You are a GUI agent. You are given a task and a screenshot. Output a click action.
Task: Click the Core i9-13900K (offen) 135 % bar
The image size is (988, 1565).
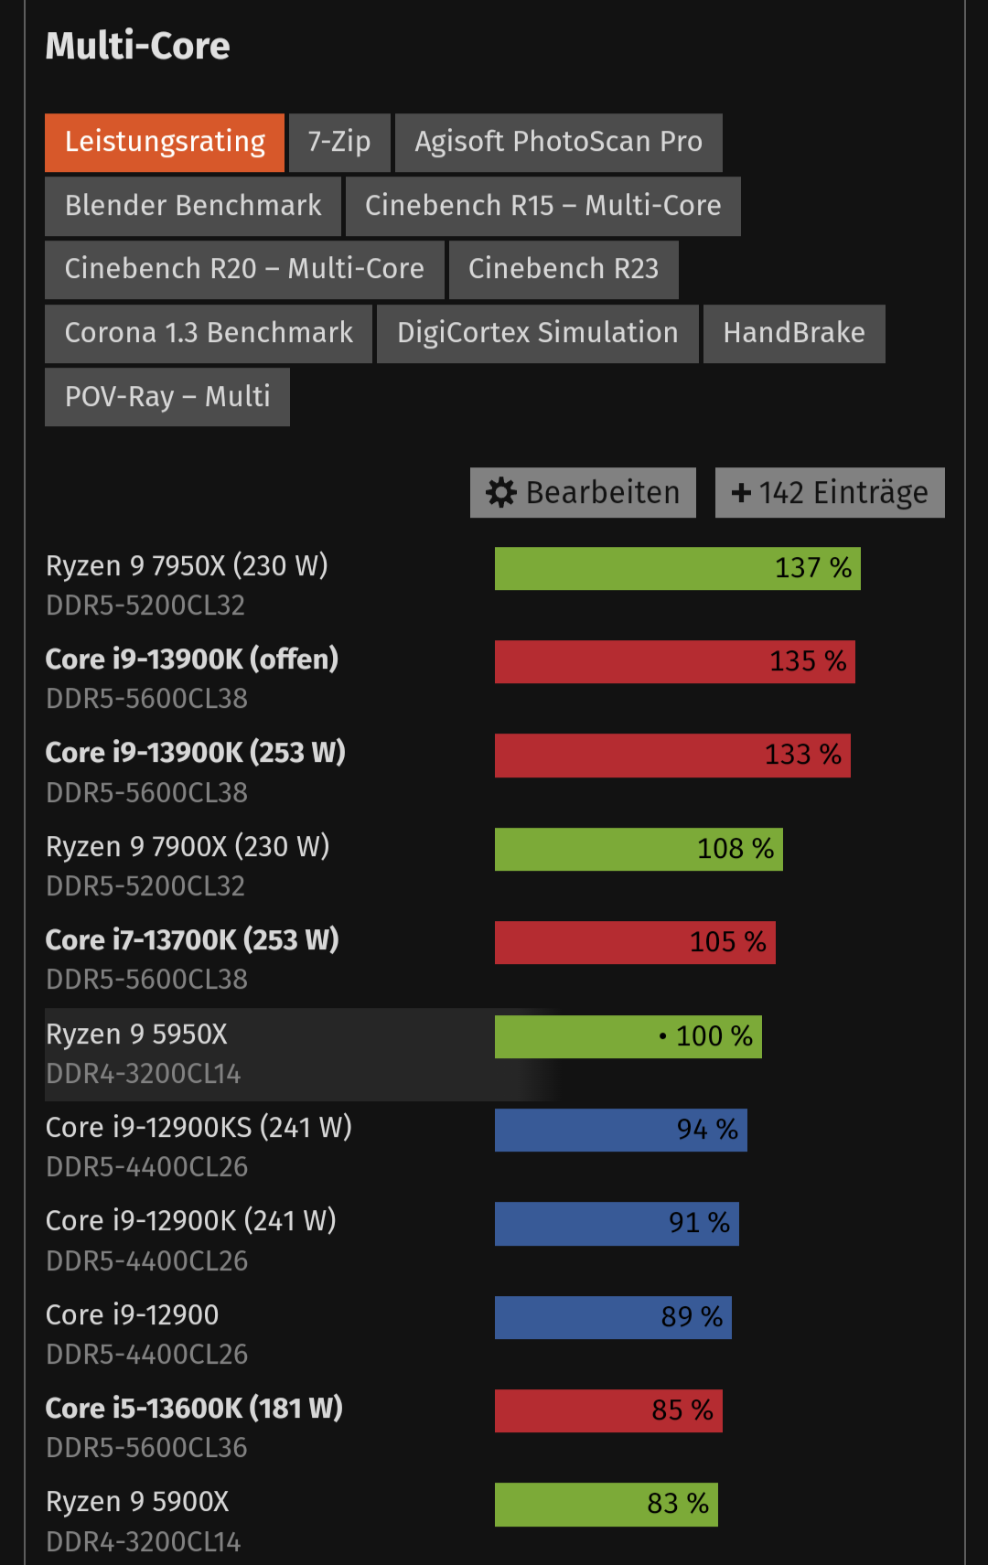point(674,661)
